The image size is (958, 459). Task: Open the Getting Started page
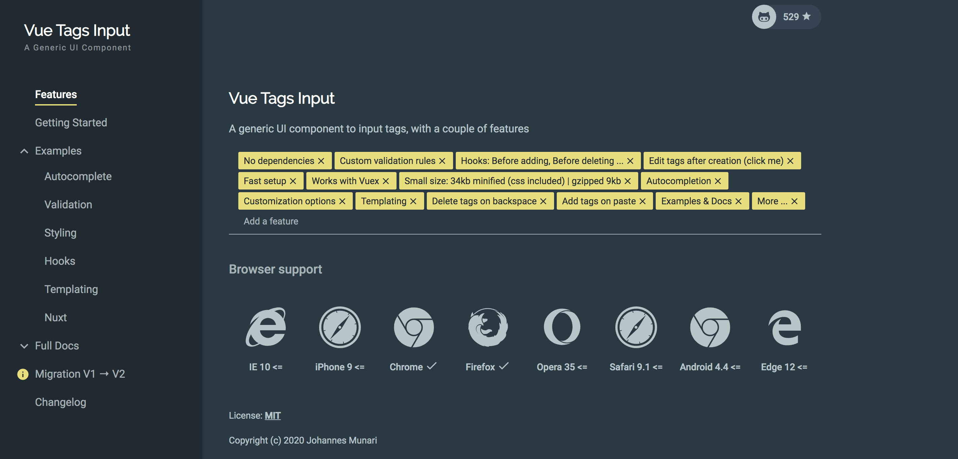point(71,123)
